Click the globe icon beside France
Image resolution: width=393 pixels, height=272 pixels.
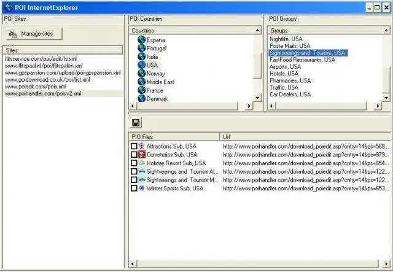tap(142, 90)
